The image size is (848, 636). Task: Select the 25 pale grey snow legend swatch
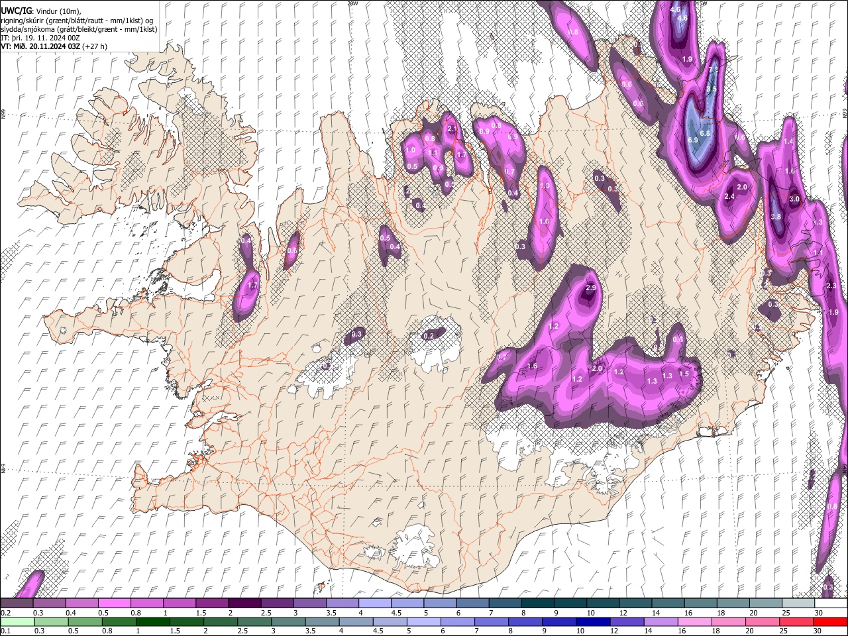coord(799,603)
